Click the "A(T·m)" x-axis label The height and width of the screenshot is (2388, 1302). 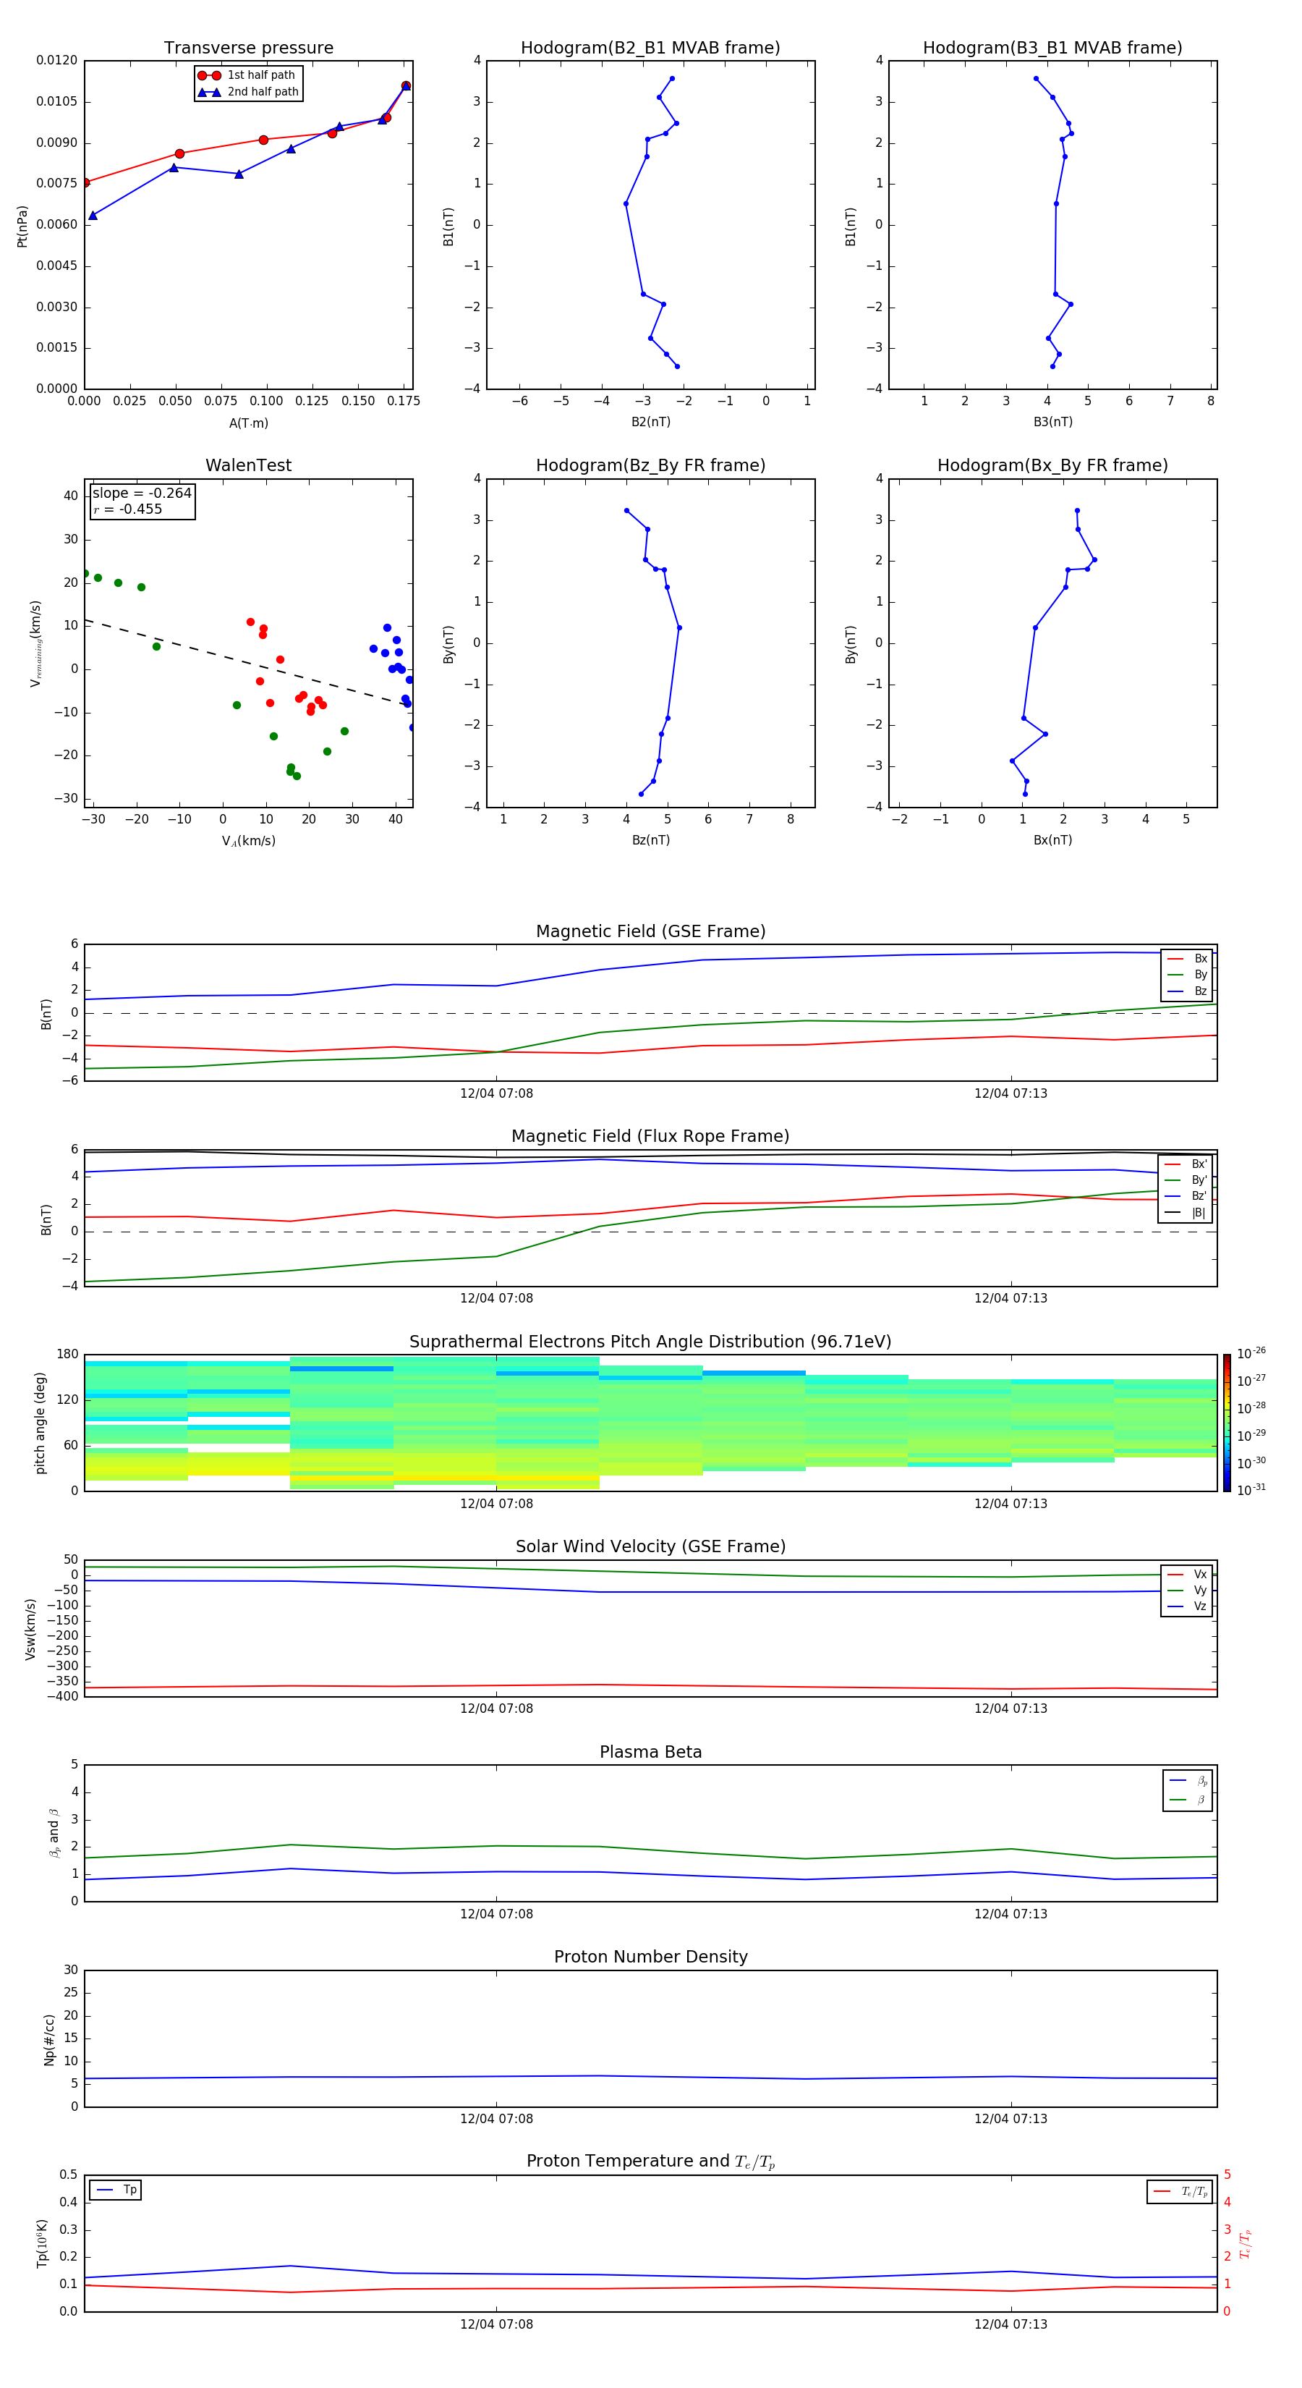click(248, 423)
